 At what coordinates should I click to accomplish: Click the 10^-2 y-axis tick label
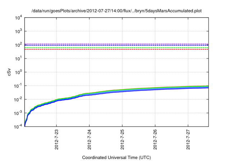coord(18,100)
